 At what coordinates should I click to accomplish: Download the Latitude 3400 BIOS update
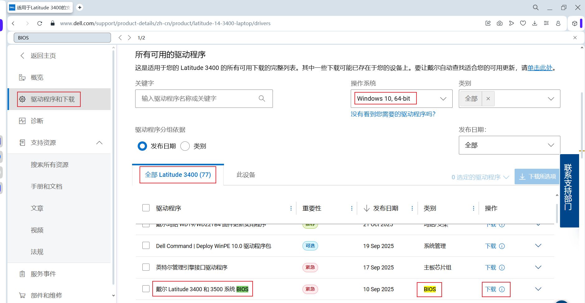pos(491,289)
